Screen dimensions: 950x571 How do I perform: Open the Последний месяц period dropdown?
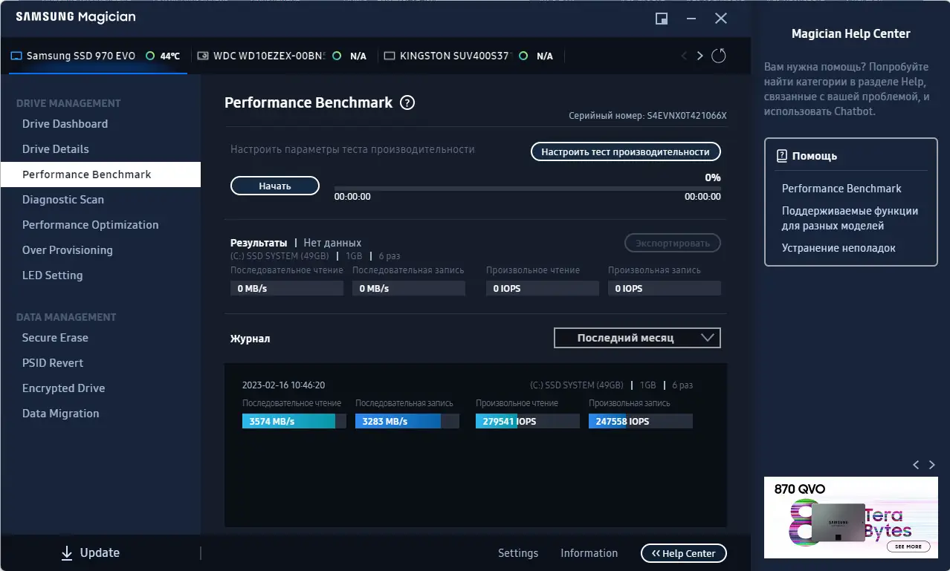(x=637, y=338)
